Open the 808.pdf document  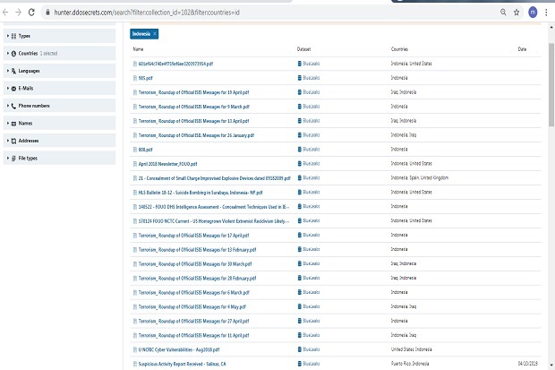click(146, 150)
